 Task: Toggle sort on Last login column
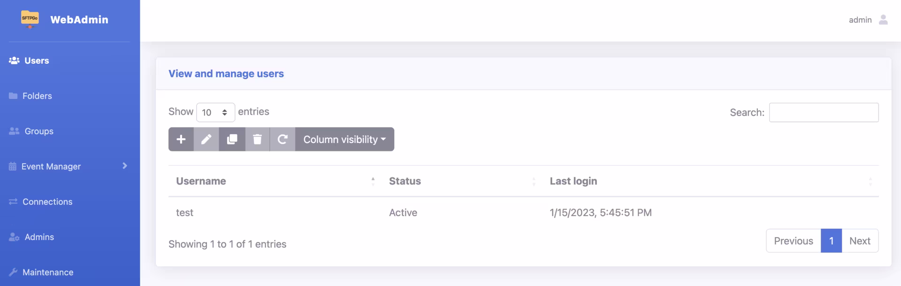[x=870, y=181]
